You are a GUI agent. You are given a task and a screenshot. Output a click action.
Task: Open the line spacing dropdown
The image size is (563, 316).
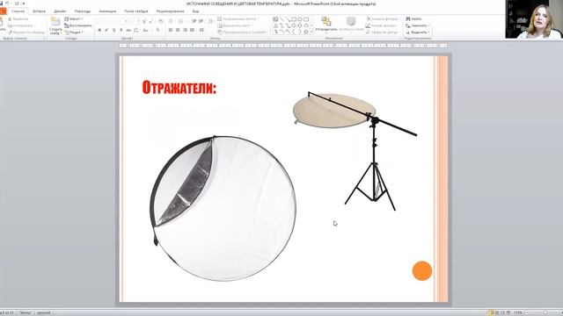click(x=211, y=21)
